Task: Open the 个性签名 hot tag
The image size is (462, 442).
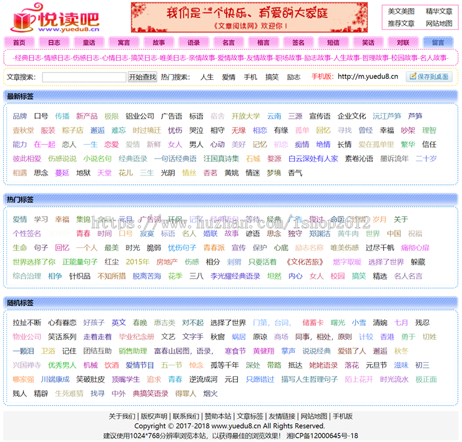Action: [27, 233]
